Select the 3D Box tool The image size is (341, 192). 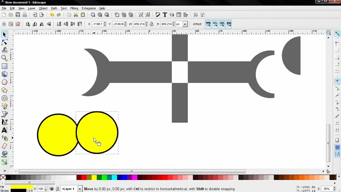pos(4,74)
